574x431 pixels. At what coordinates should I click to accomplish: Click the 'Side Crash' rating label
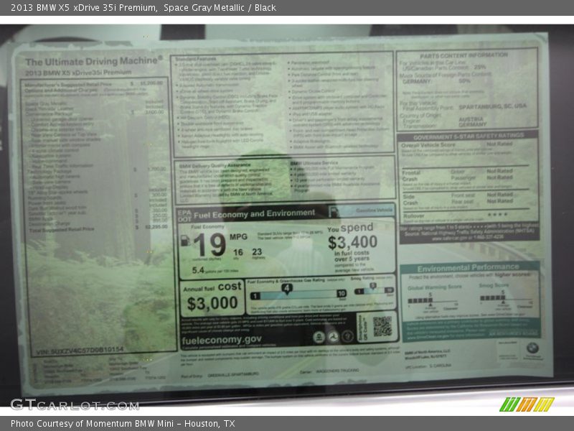pos(410,200)
